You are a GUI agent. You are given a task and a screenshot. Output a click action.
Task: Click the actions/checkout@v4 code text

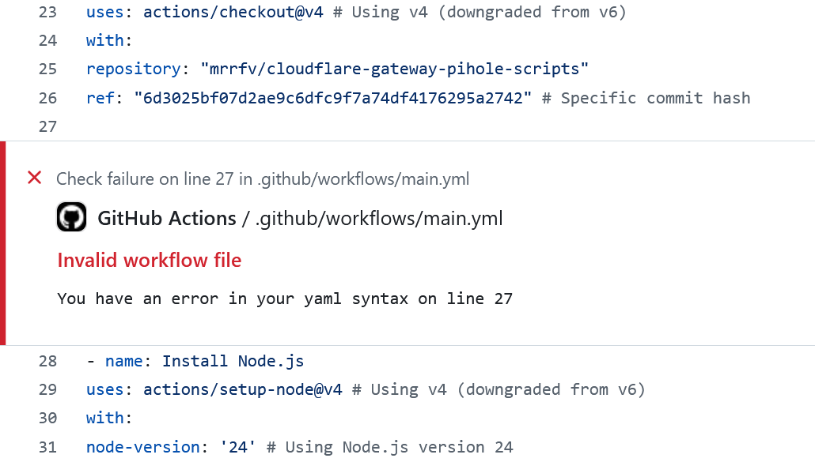pos(233,12)
